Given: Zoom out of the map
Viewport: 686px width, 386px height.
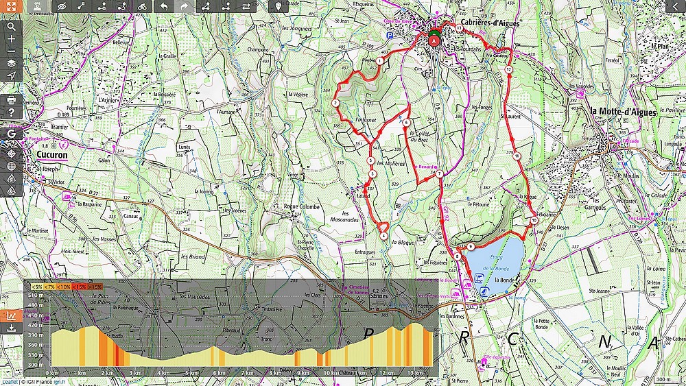Looking at the screenshot, I should [12, 51].
